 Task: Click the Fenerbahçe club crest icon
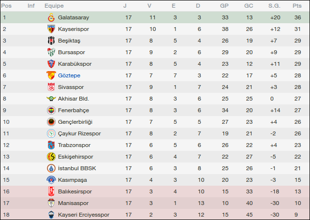(x=51, y=110)
